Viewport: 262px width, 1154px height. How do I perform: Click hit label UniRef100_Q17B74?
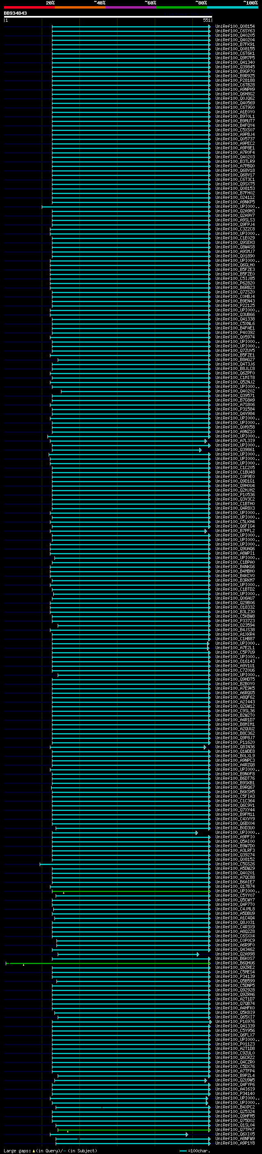[235, 886]
